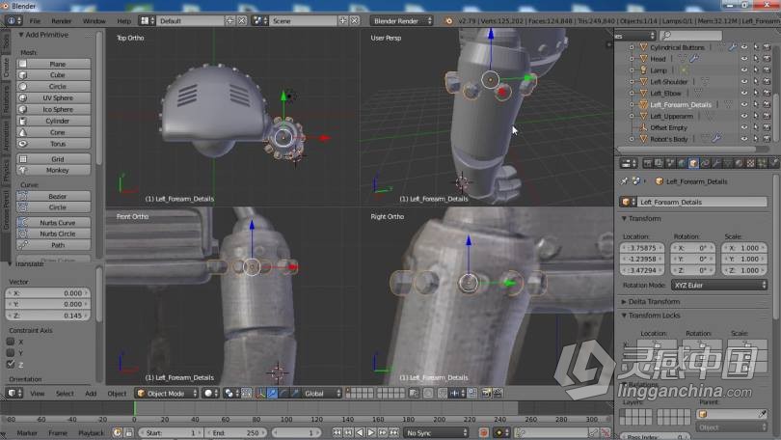This screenshot has height=440, width=781.
Task: Toggle visibility of Left_Forearm_Details
Action: (x=744, y=104)
